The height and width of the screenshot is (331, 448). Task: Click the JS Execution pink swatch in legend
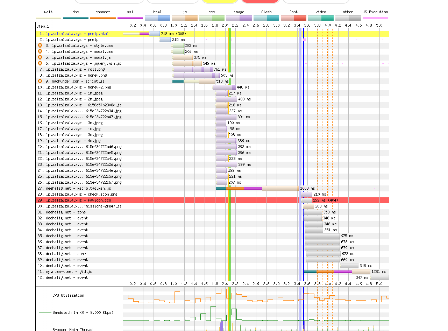(x=375, y=18)
